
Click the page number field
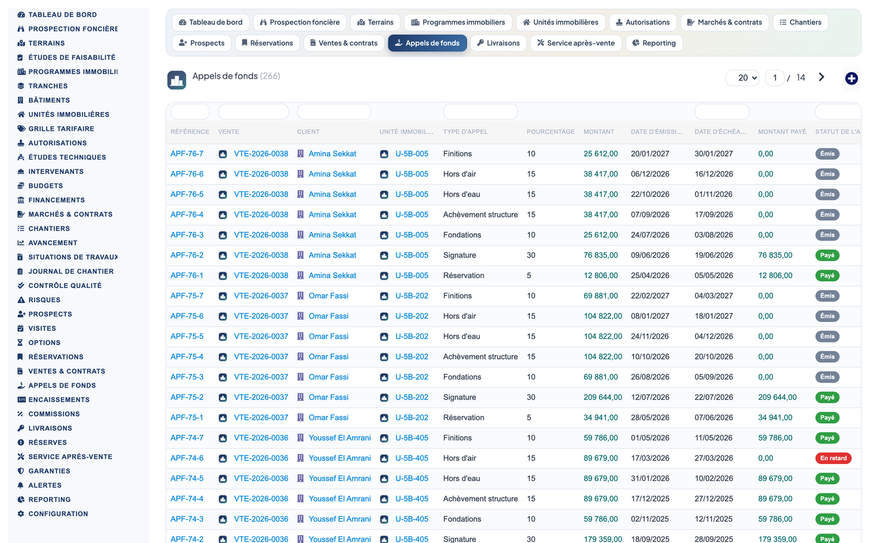click(x=775, y=78)
